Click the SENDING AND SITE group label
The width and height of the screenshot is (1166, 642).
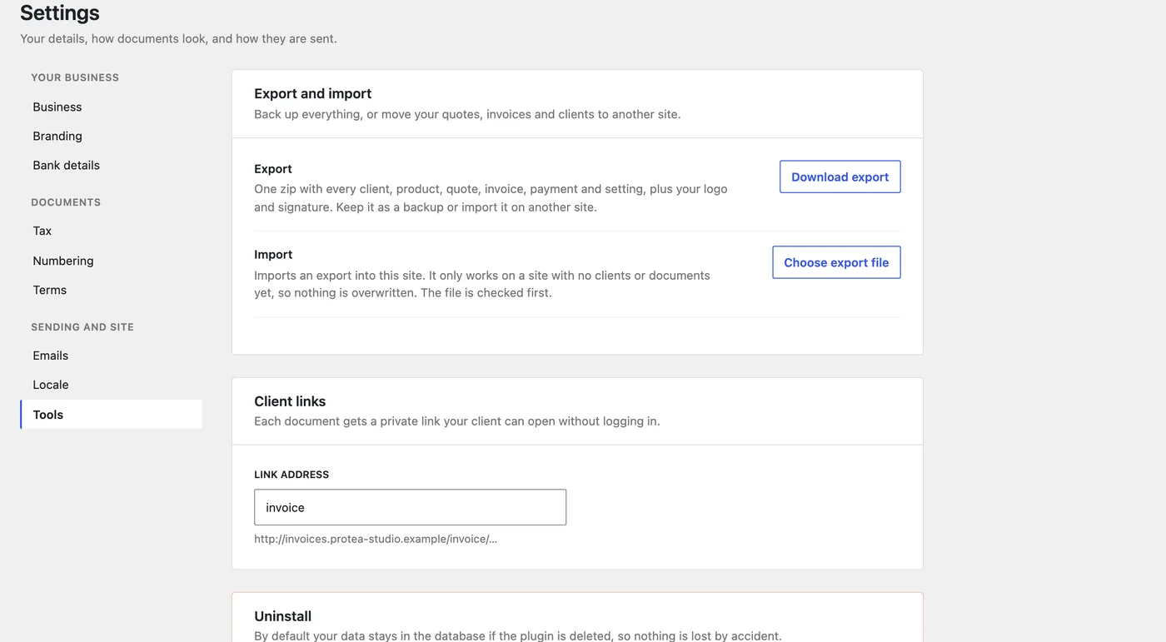[x=82, y=327]
